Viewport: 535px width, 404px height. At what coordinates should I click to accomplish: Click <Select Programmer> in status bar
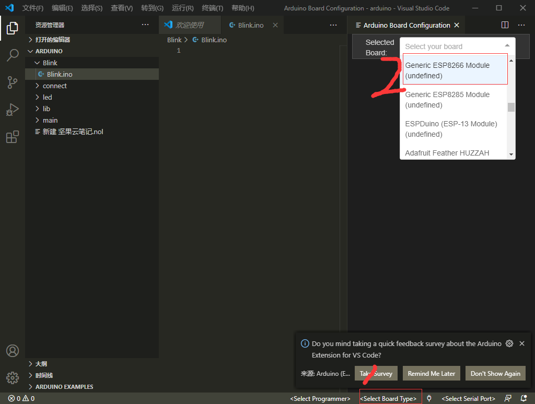tap(320, 398)
